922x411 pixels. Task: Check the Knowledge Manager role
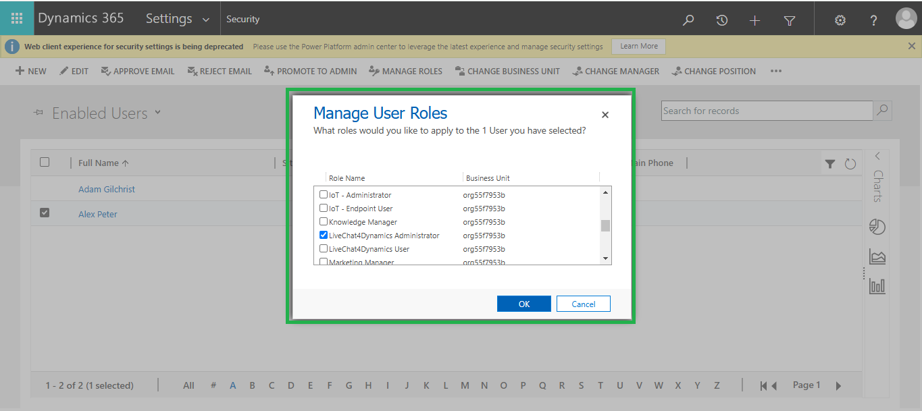(324, 222)
